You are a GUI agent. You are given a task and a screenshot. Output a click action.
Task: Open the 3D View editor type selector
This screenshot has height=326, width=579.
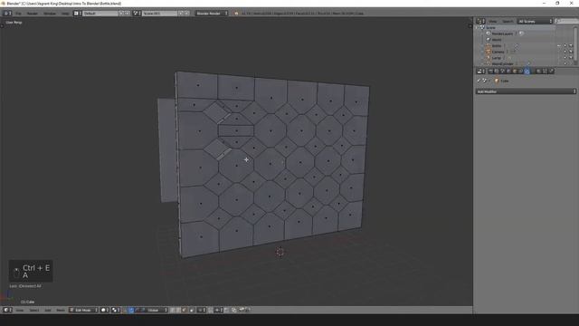(7, 310)
